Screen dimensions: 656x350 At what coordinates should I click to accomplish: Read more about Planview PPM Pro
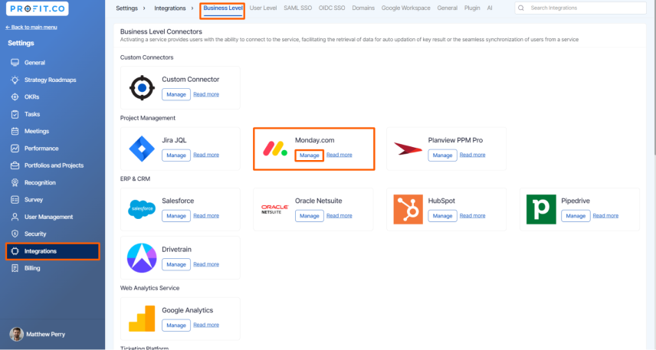coord(472,155)
